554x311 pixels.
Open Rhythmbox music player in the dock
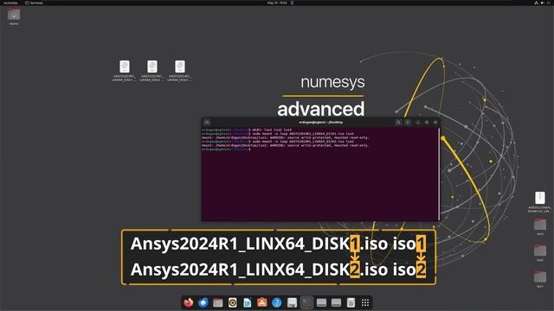coord(233,302)
